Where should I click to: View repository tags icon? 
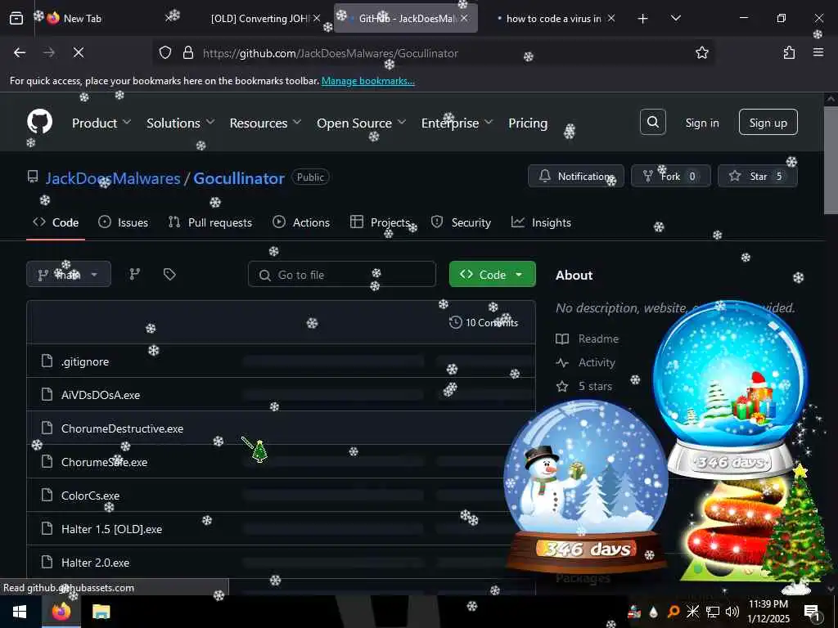pos(169,274)
